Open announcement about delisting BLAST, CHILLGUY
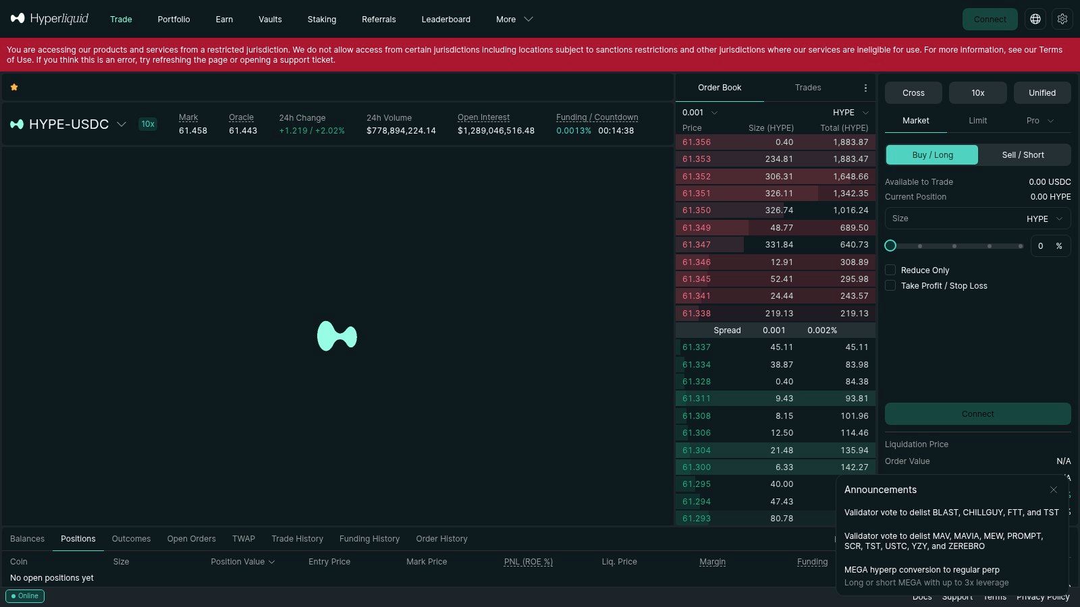The height and width of the screenshot is (607, 1080). point(952,513)
